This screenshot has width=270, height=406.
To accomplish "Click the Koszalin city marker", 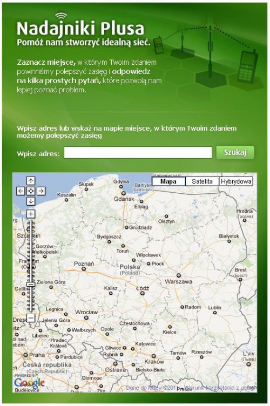I will (x=66, y=200).
